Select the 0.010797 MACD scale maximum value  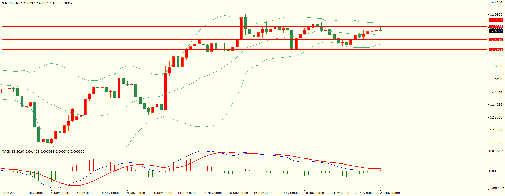[x=496, y=151]
